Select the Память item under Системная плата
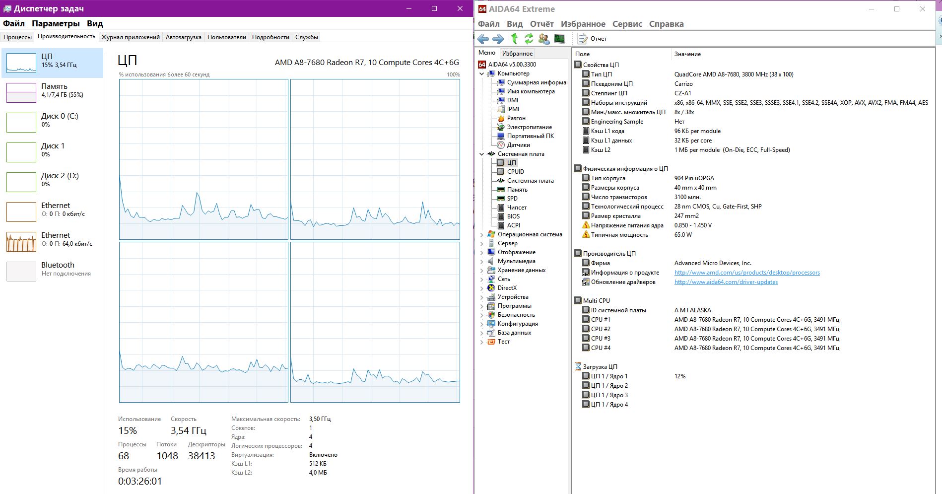The image size is (942, 494). (513, 190)
